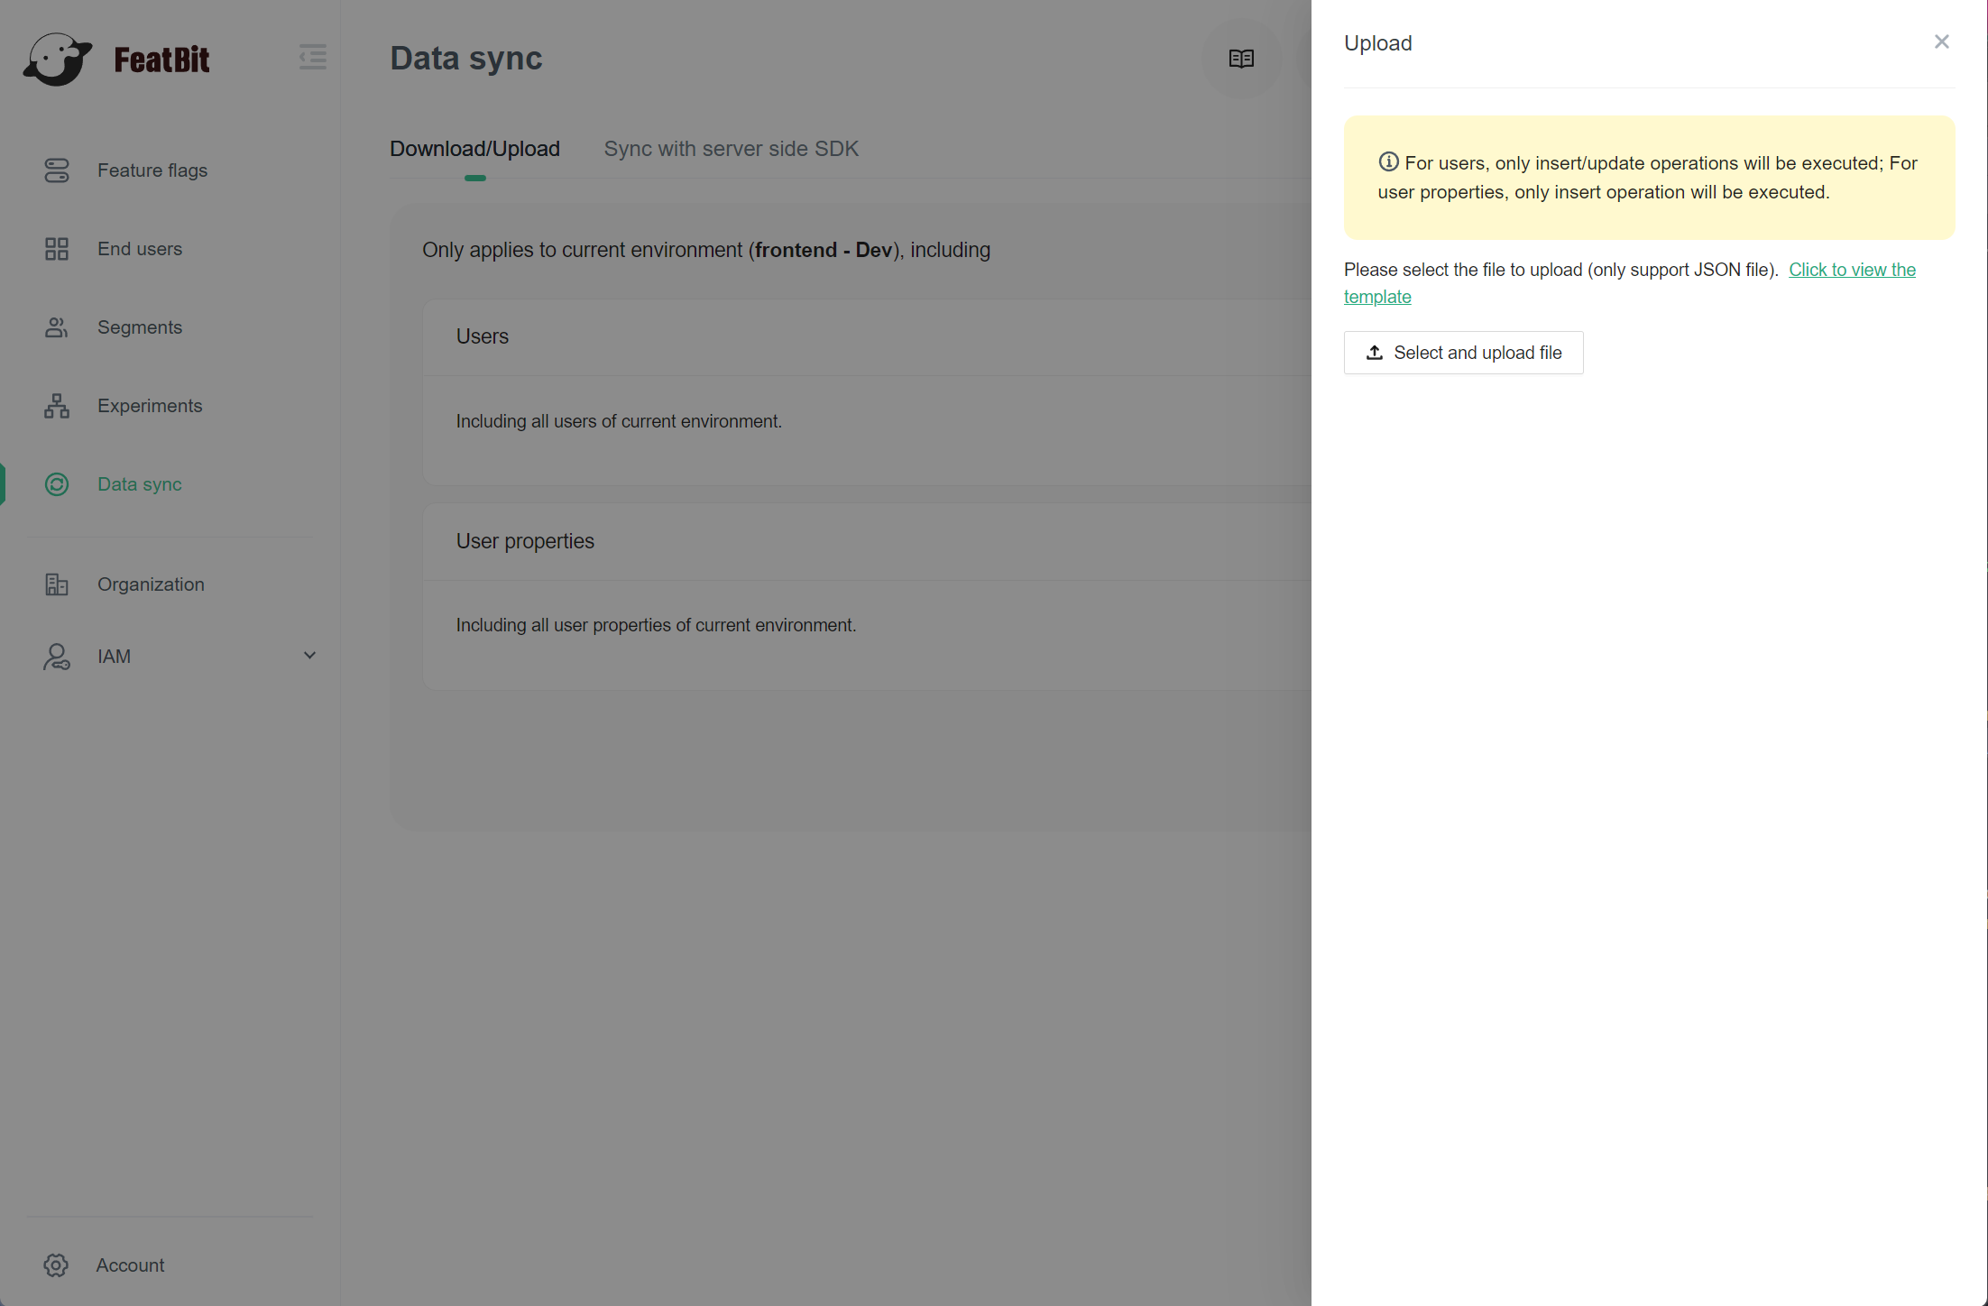This screenshot has height=1306, width=1988.
Task: Click the FeatBit logo icon
Action: 58,60
